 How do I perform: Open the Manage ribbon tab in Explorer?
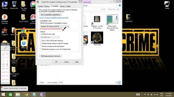coord(85,5)
